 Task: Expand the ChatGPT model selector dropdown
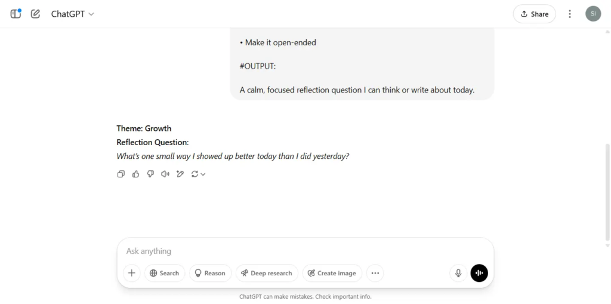[73, 14]
